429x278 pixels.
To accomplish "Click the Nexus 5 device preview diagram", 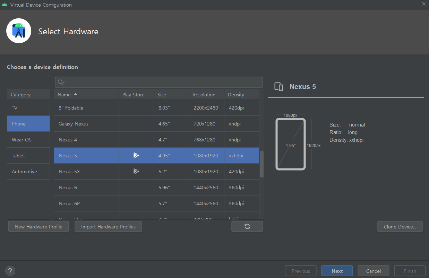I will point(291,144).
